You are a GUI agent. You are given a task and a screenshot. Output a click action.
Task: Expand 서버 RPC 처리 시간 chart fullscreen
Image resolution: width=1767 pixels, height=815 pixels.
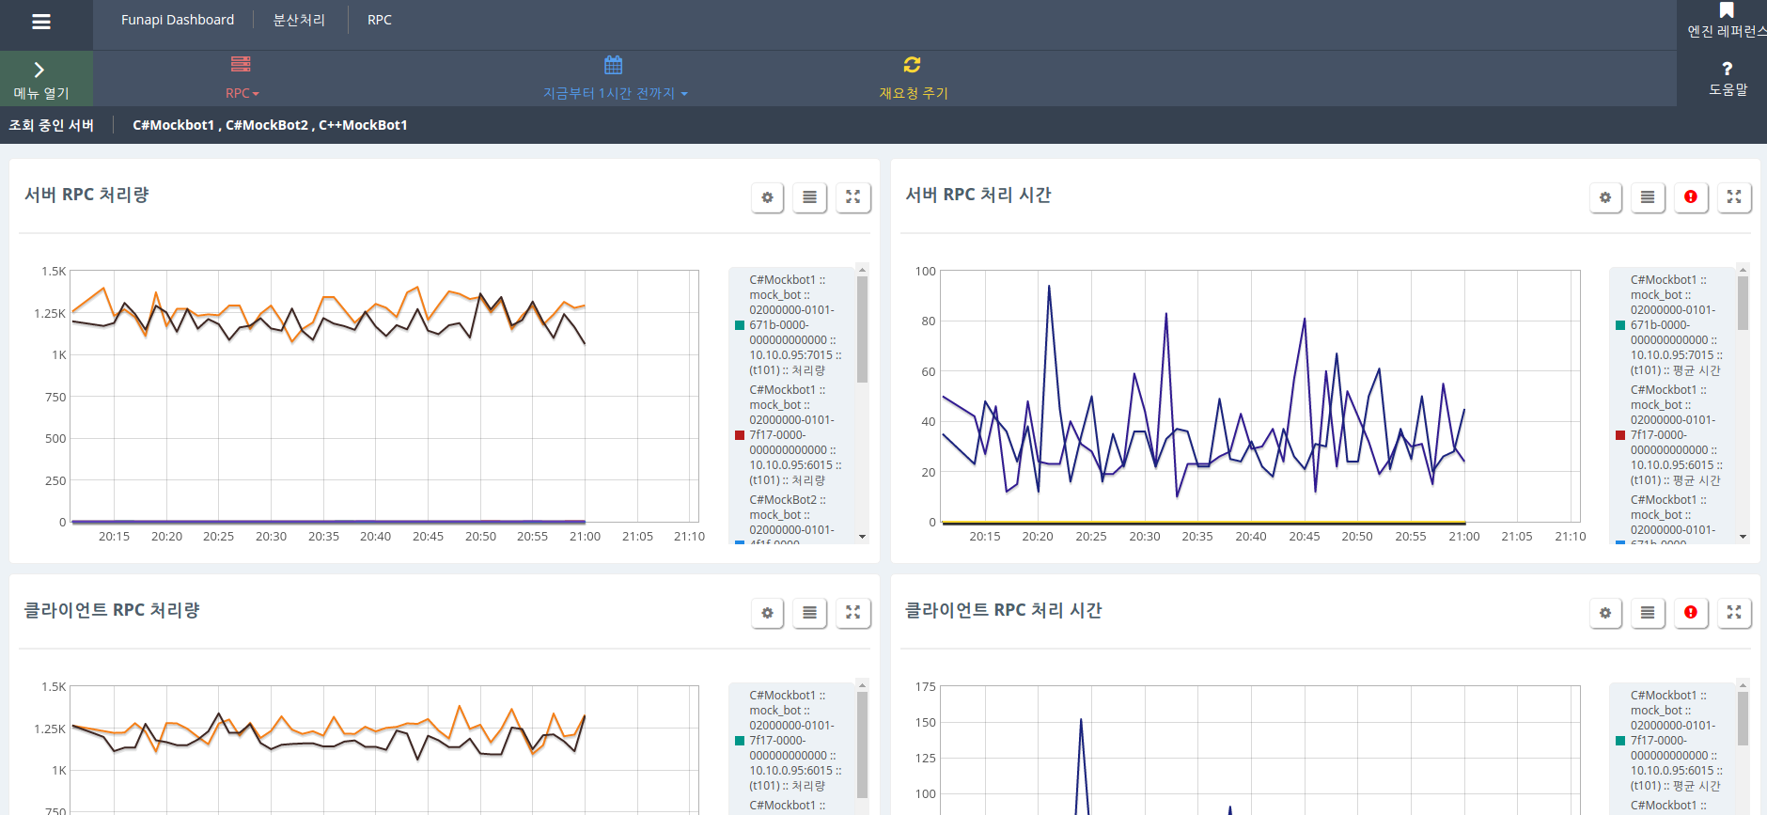pos(1734,197)
